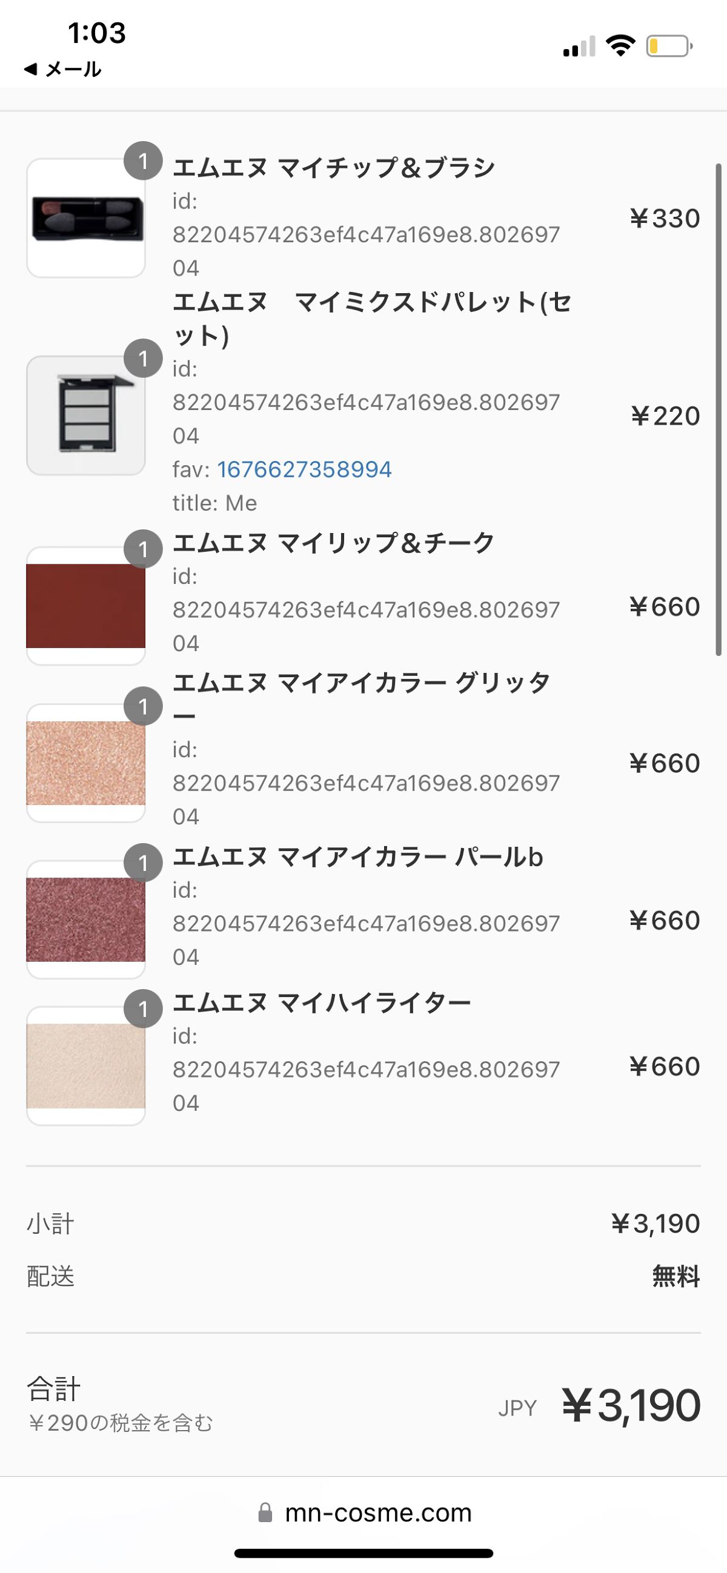This screenshot has width=727, height=1573.
Task: Tap the battery status icon
Action: tap(669, 47)
